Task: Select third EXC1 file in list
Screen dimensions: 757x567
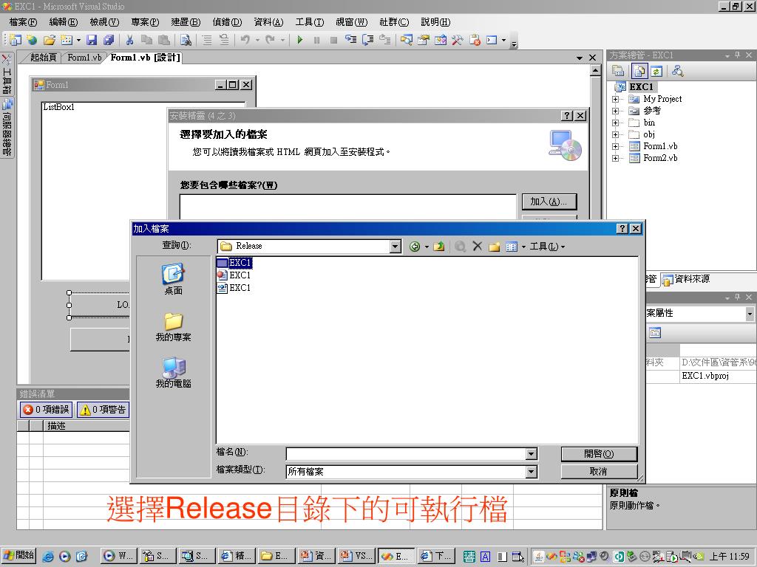Action: (234, 288)
